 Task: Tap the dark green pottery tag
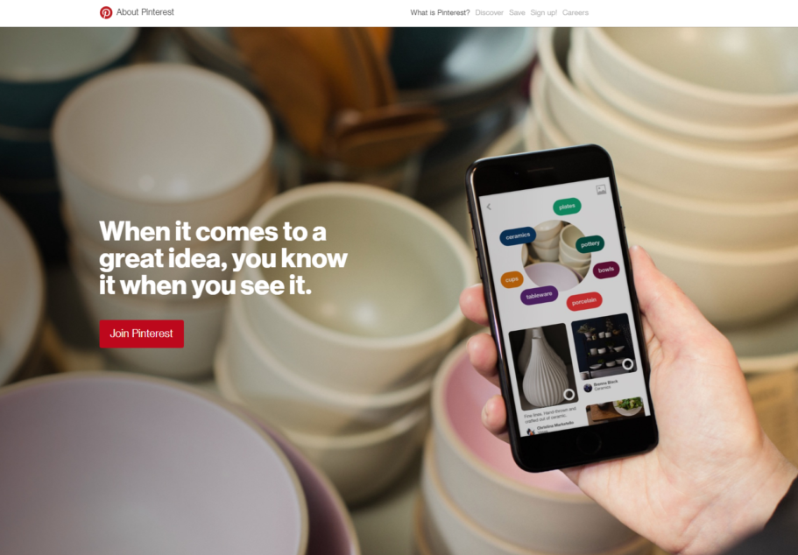[590, 244]
